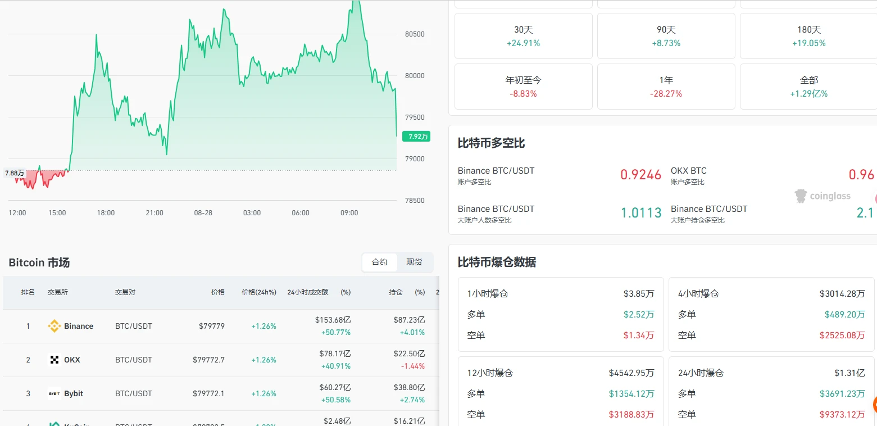This screenshot has height=426, width=877.
Task: Click the 4小时爆仓 total $3014.28万
Action: click(842, 293)
